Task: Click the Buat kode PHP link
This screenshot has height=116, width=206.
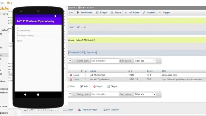Action: pos(77,52)
